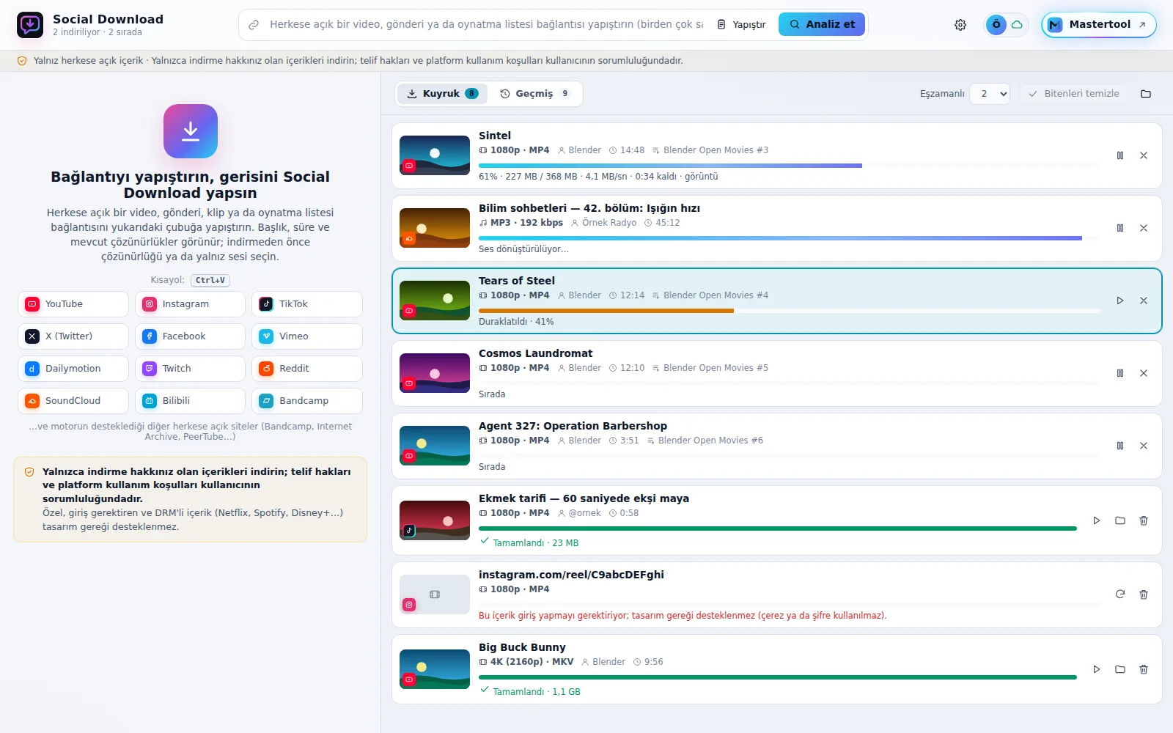Show Big Buck Bunny in its folder

1120,669
